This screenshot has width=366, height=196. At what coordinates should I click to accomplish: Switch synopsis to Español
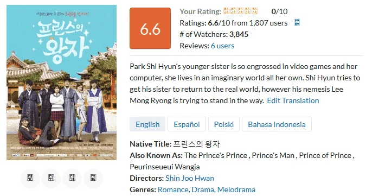tap(187, 124)
